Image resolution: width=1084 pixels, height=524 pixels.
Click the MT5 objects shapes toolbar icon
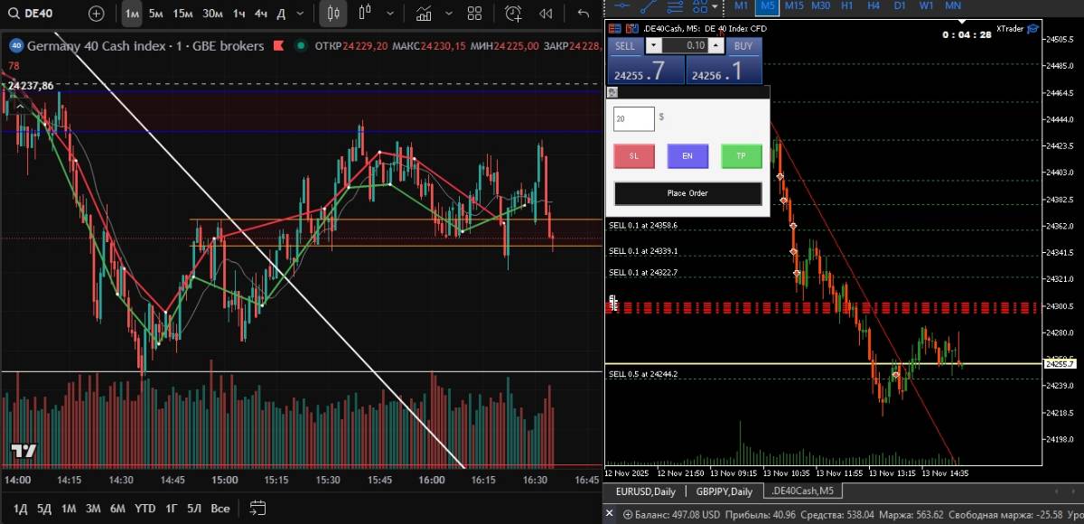click(x=700, y=5)
